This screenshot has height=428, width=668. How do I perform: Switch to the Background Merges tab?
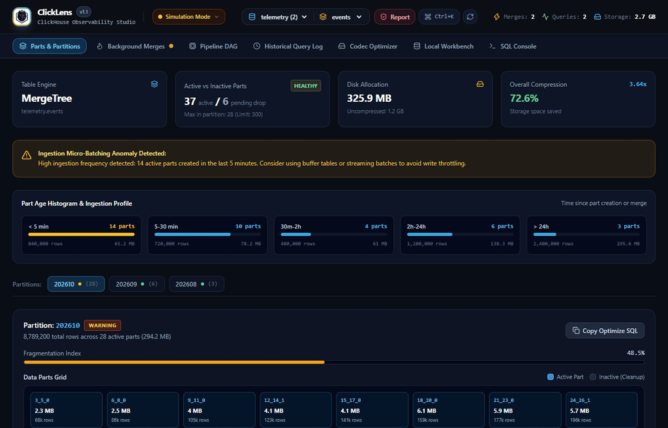(135, 46)
